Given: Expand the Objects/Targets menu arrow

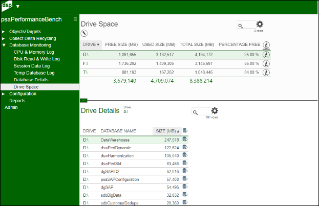Looking at the screenshot, I should click(4, 32).
